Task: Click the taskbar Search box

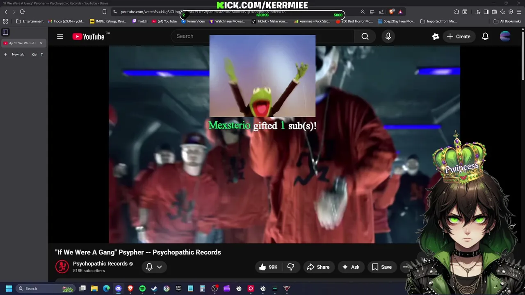Action: pyautogui.click(x=45, y=288)
